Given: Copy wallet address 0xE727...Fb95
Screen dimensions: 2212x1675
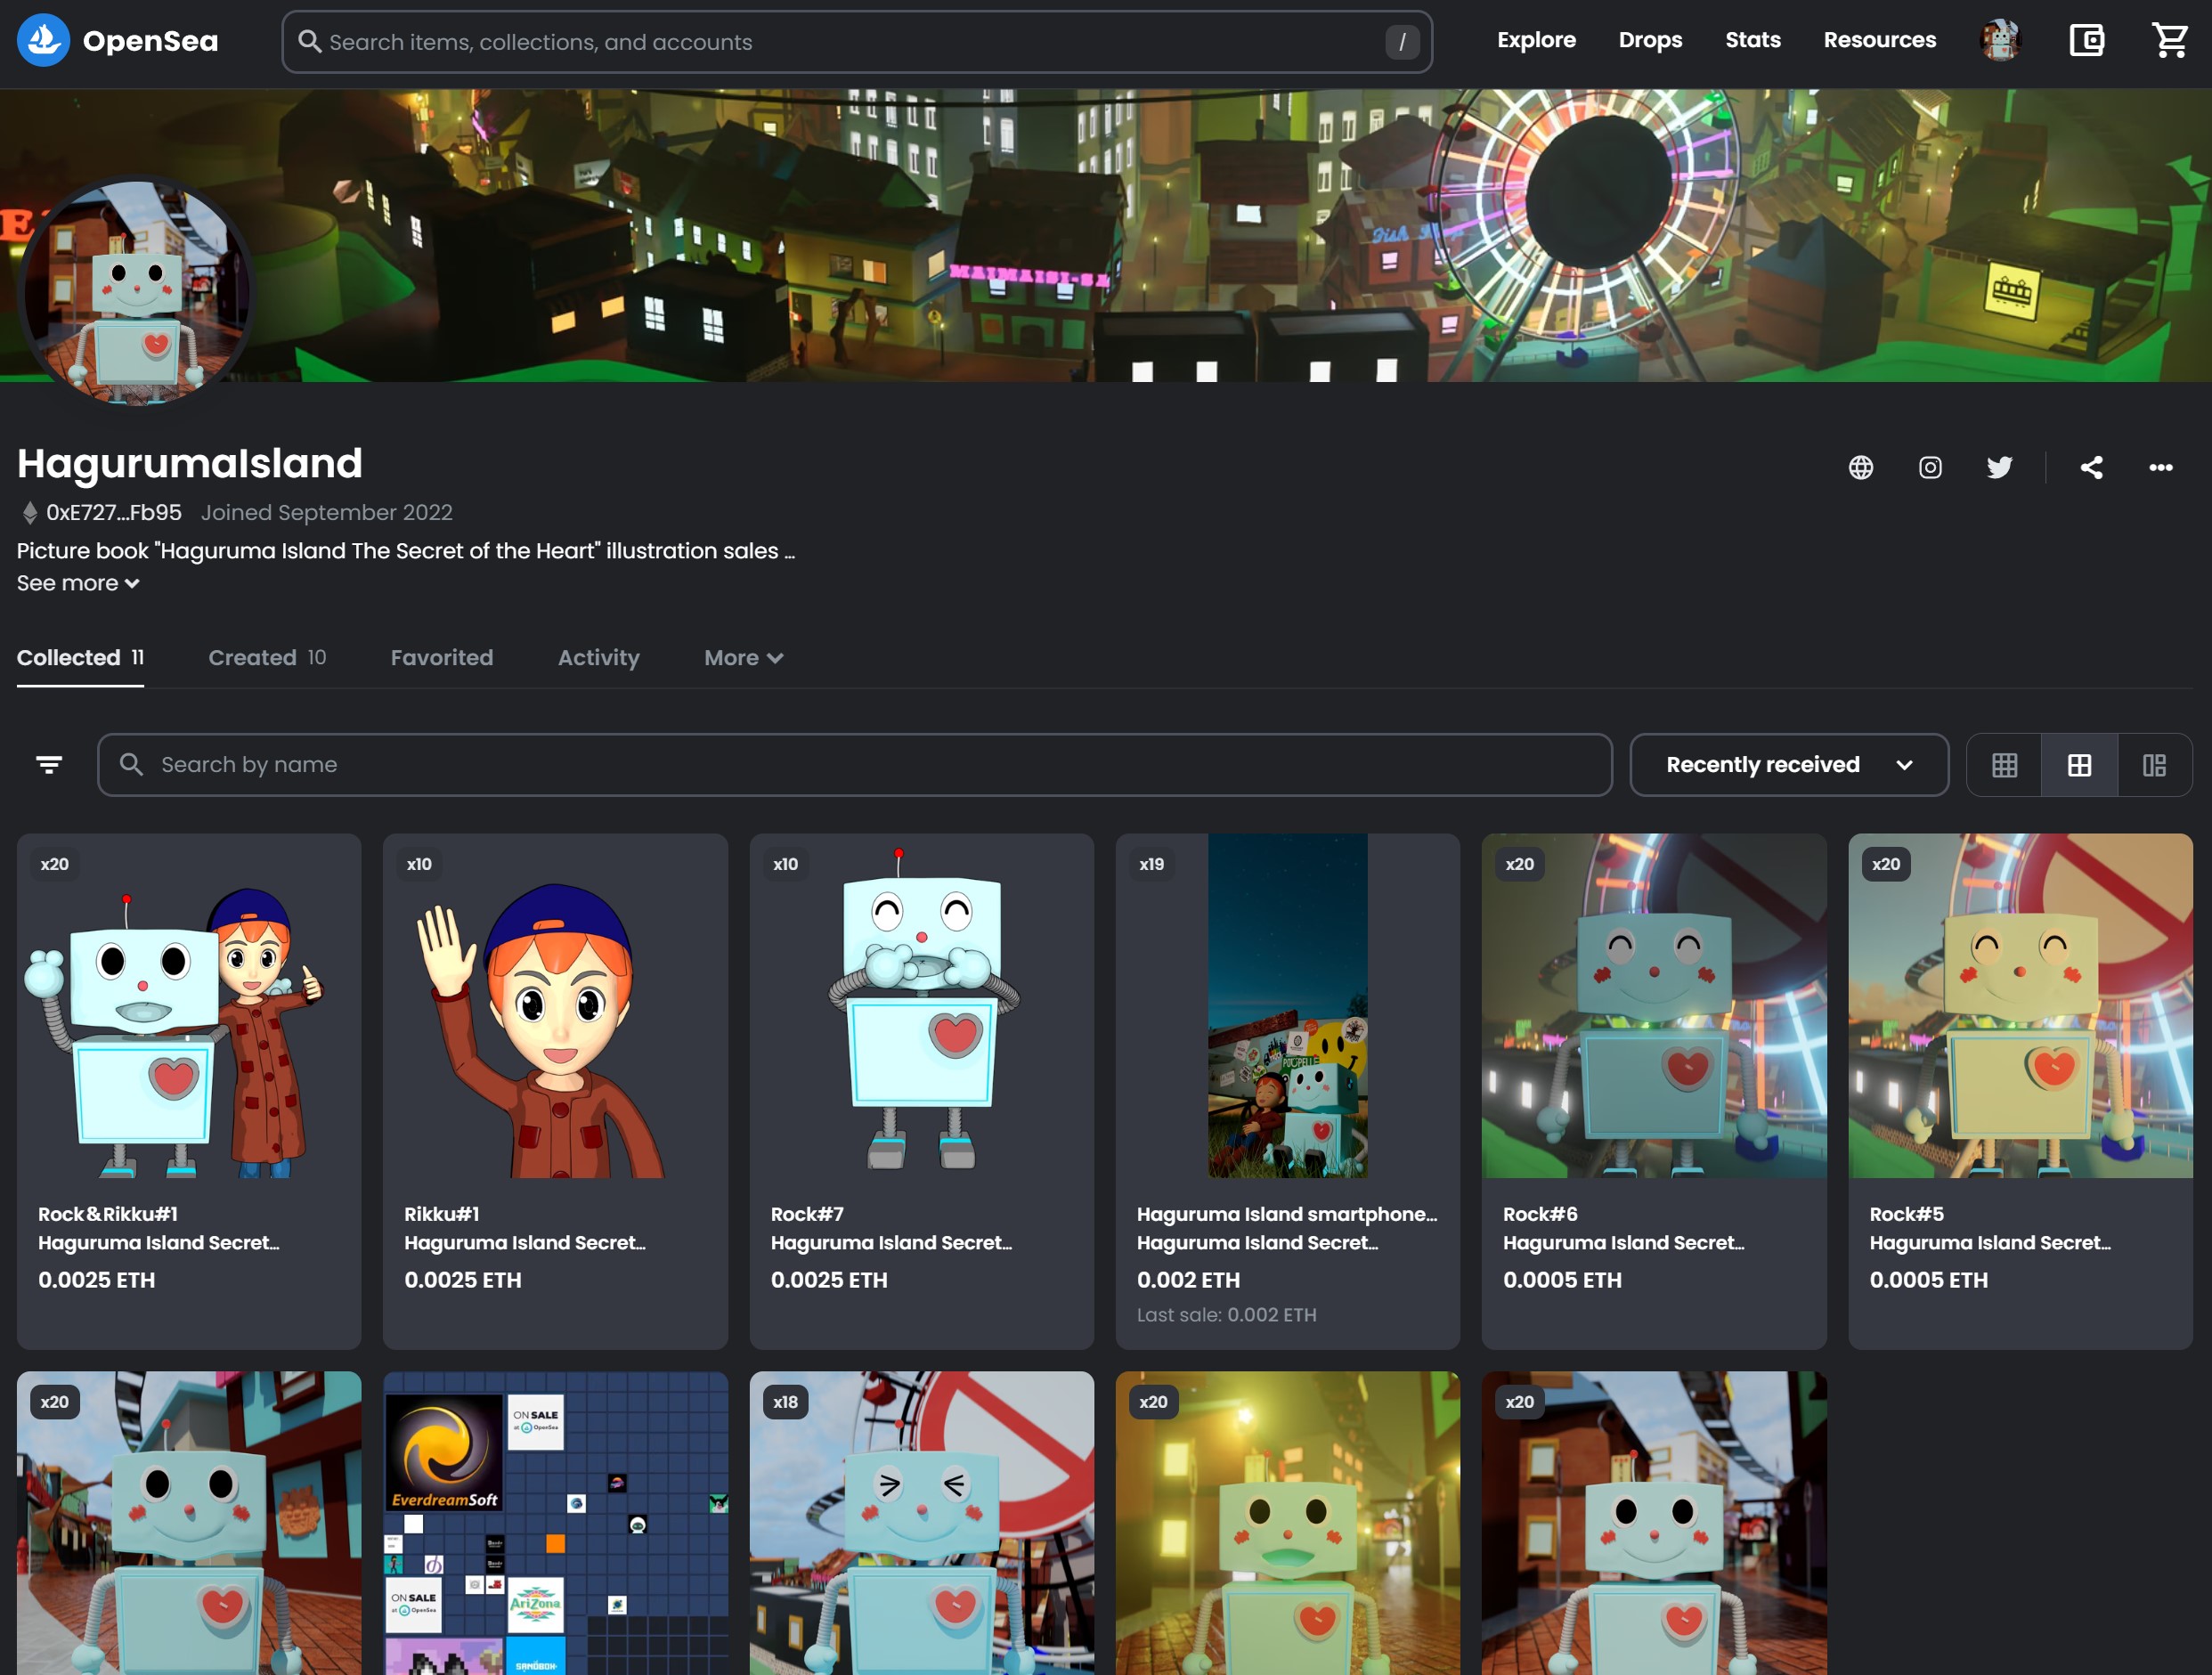Looking at the screenshot, I should pyautogui.click(x=113, y=513).
